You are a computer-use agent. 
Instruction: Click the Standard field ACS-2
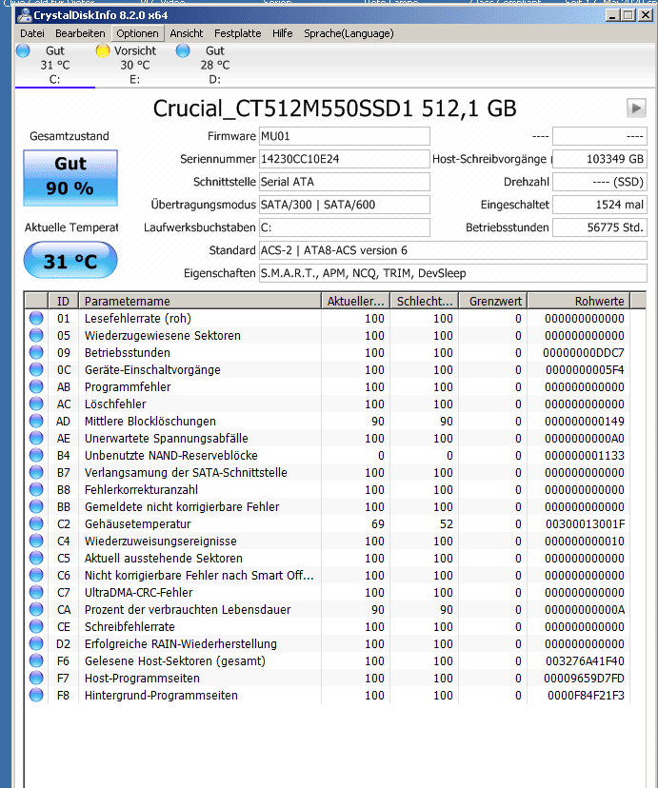click(x=453, y=250)
